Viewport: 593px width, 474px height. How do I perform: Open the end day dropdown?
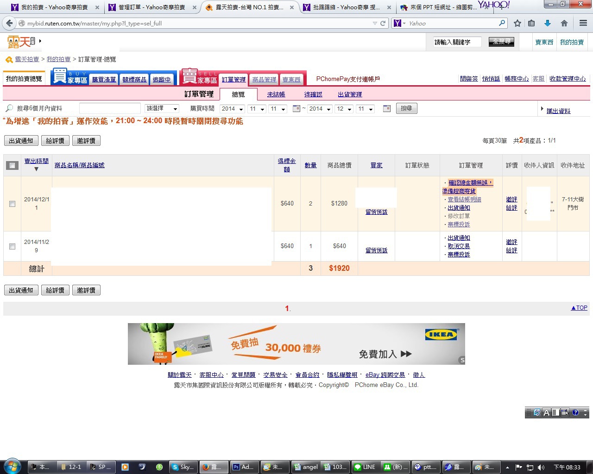point(365,109)
